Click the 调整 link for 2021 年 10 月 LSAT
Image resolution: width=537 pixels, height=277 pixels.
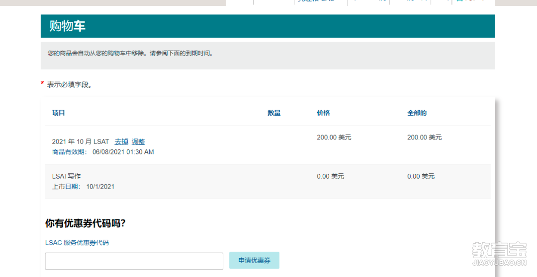click(x=138, y=141)
